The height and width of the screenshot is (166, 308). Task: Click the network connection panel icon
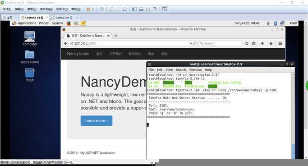point(282,23)
